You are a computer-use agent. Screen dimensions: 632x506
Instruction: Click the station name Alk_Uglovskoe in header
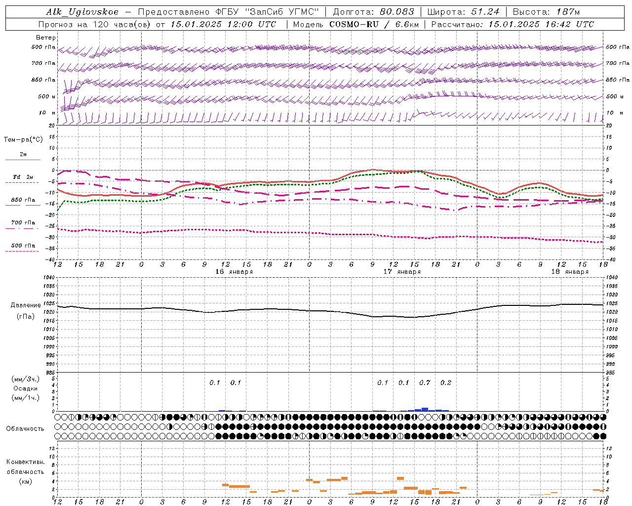(82, 12)
